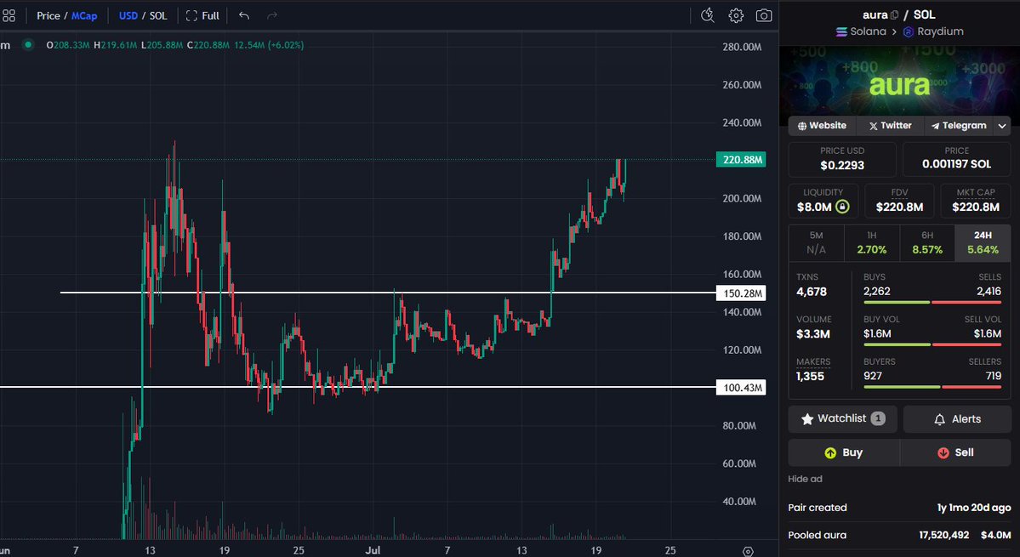Open price Alerts

(957, 418)
